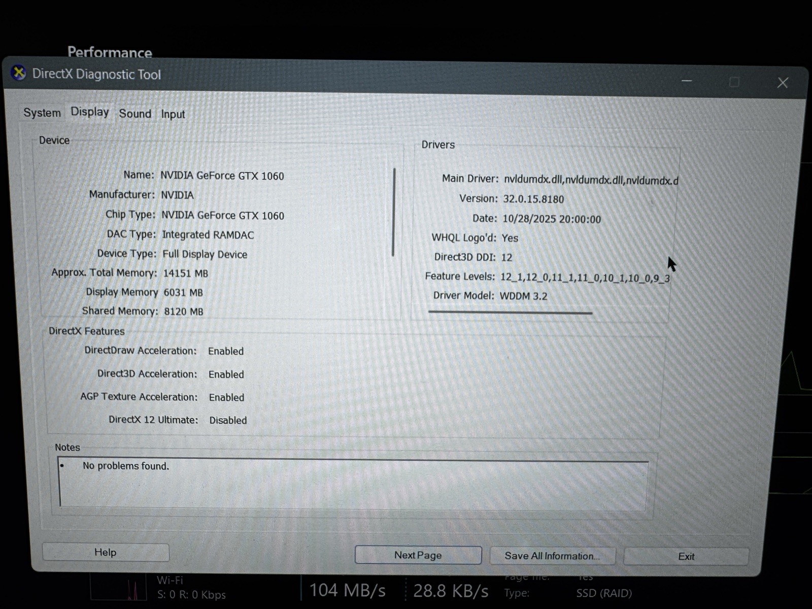The height and width of the screenshot is (609, 812).
Task: Click the DirectX Diagnostic Tool title icon
Action: (x=19, y=73)
